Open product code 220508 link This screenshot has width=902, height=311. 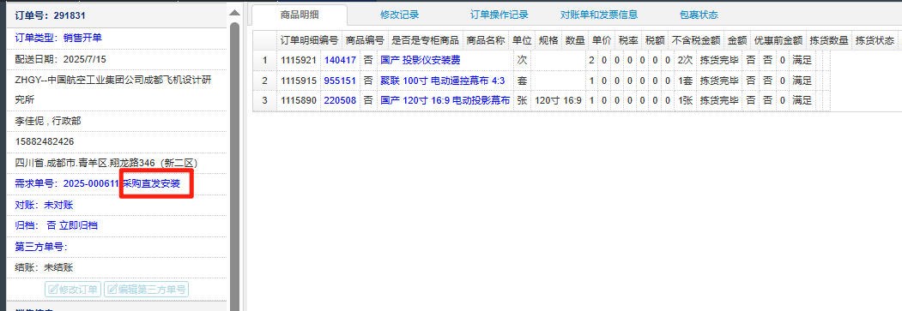tap(340, 101)
